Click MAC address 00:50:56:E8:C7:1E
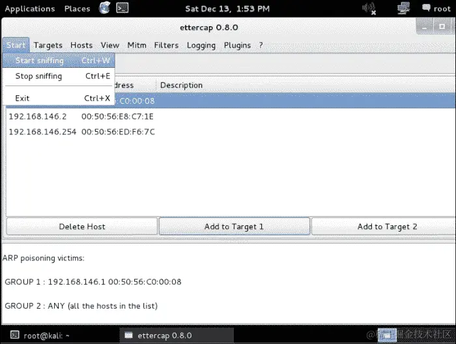This screenshot has height=344, width=456. click(117, 117)
